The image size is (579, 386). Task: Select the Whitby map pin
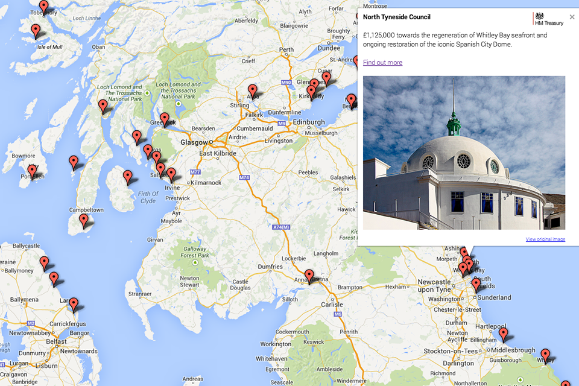pos(545,355)
